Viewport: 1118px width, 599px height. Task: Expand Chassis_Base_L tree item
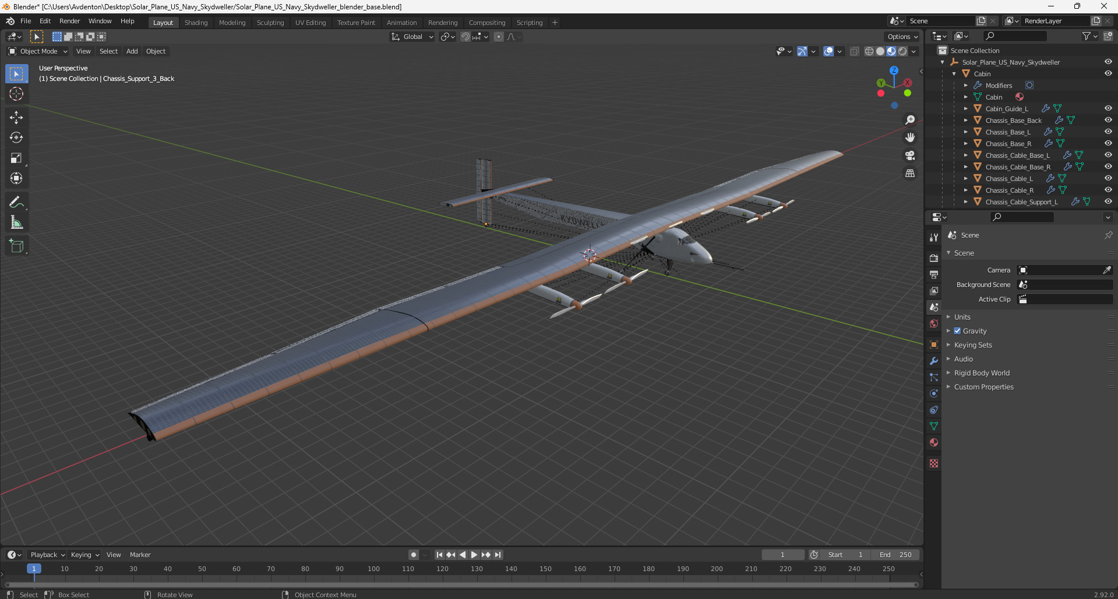[965, 132]
